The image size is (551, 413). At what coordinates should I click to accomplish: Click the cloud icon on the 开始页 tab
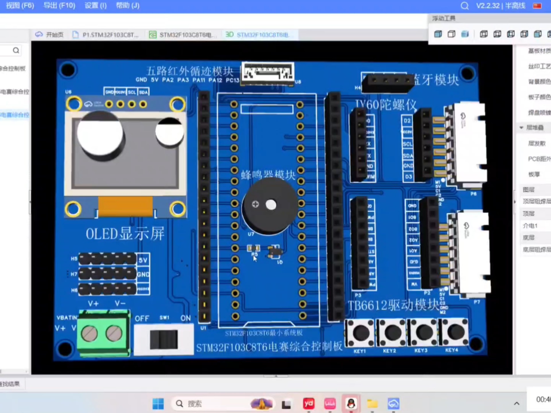point(39,35)
